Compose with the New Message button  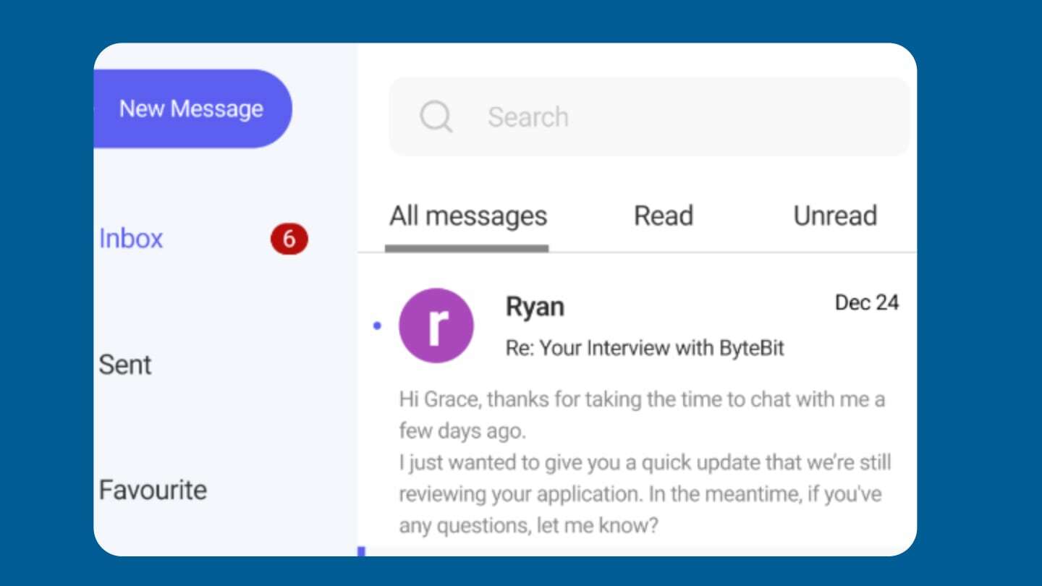[191, 109]
